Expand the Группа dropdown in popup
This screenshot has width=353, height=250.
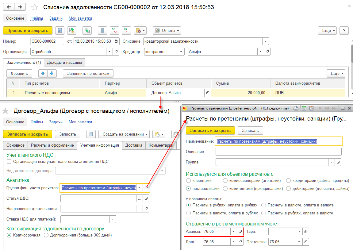coord(331,162)
